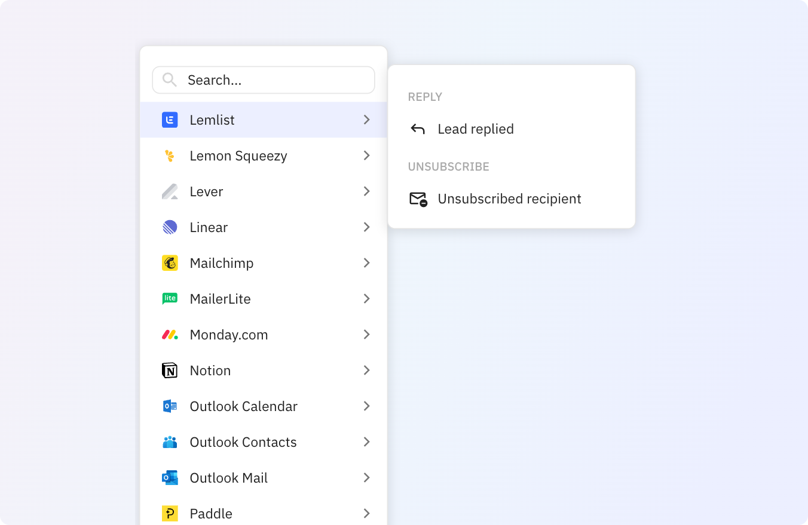Click the Mailchimp monkey icon

tap(170, 263)
